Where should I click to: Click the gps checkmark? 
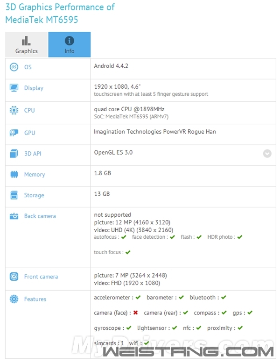click(x=250, y=313)
